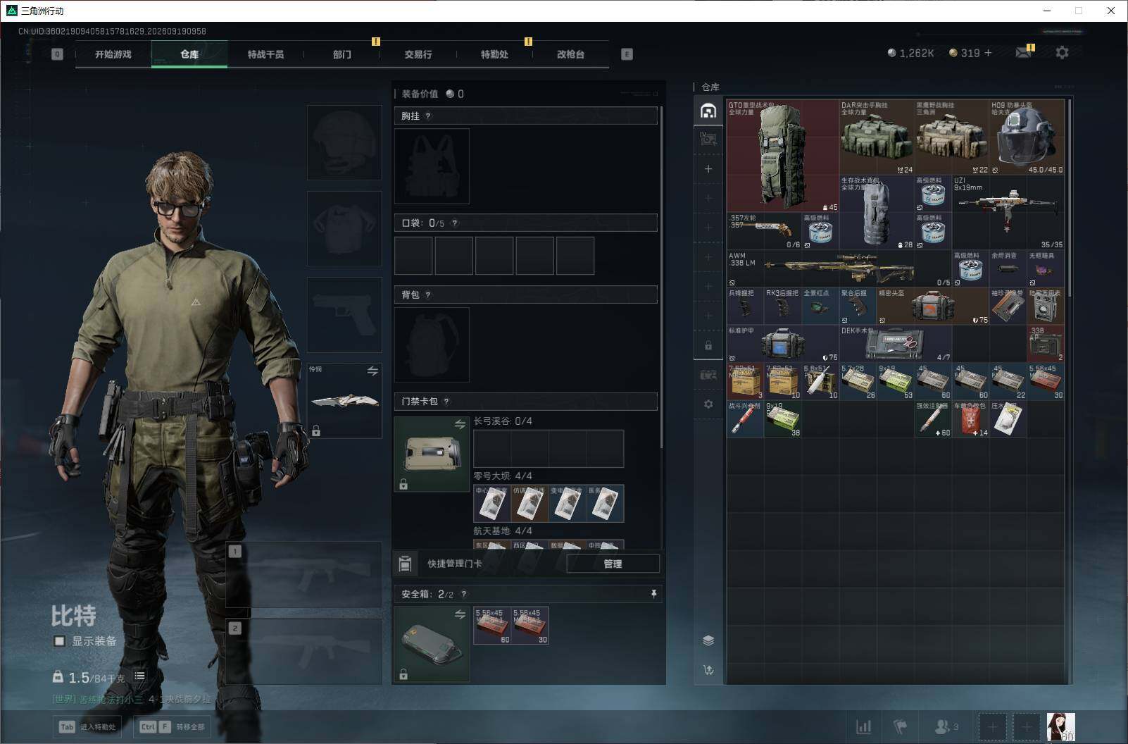The height and width of the screenshot is (744, 1128).
Task: Open the friends list icon
Action: [x=946, y=726]
